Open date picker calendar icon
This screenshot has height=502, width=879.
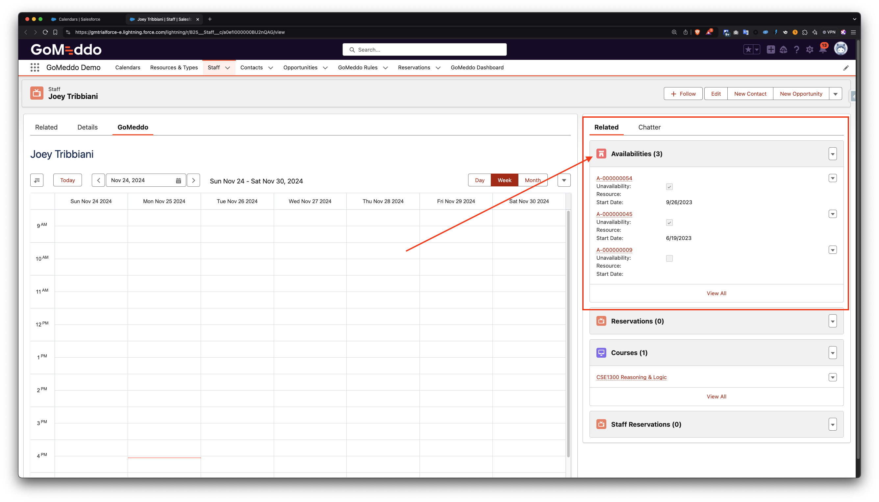point(178,181)
